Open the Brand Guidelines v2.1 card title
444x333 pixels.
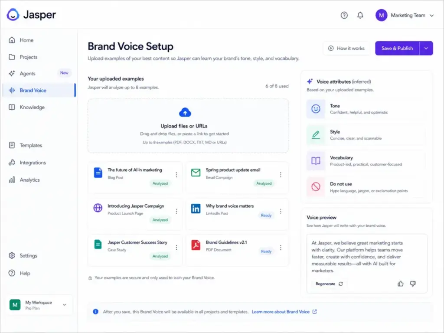coord(226,242)
